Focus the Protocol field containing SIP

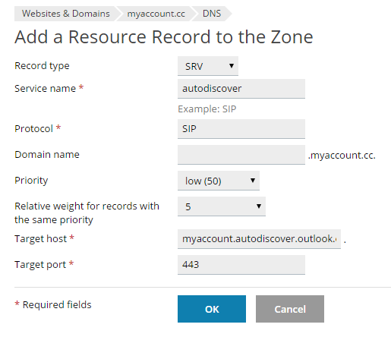[x=241, y=129]
